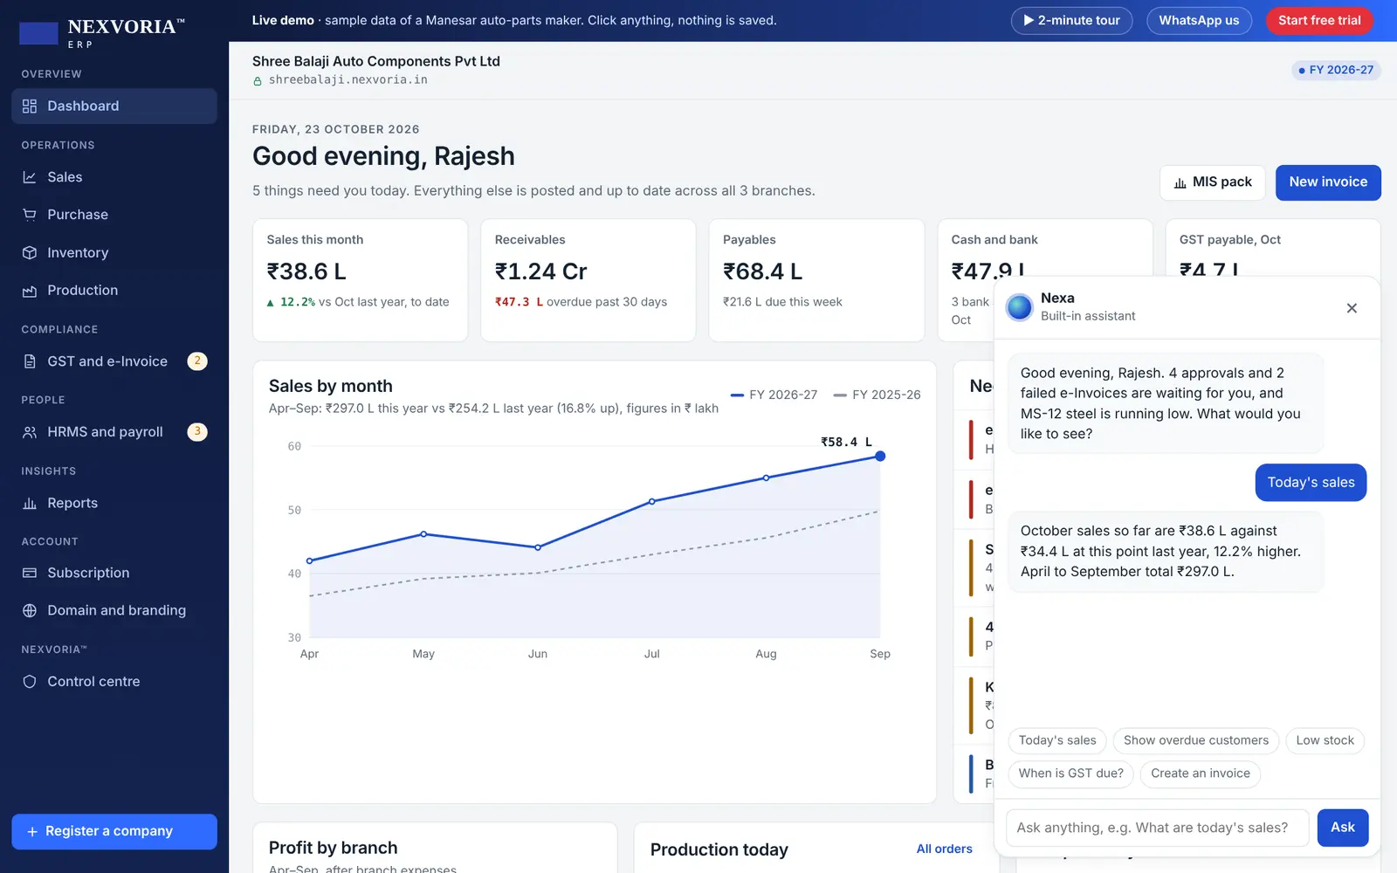Open Sales via its chart icon
The height and width of the screenshot is (873, 1397).
[x=30, y=177]
